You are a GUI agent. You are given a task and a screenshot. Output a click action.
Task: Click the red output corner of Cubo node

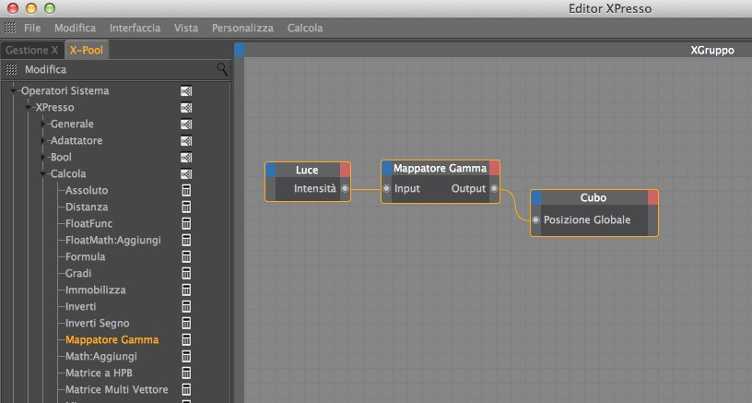click(652, 197)
